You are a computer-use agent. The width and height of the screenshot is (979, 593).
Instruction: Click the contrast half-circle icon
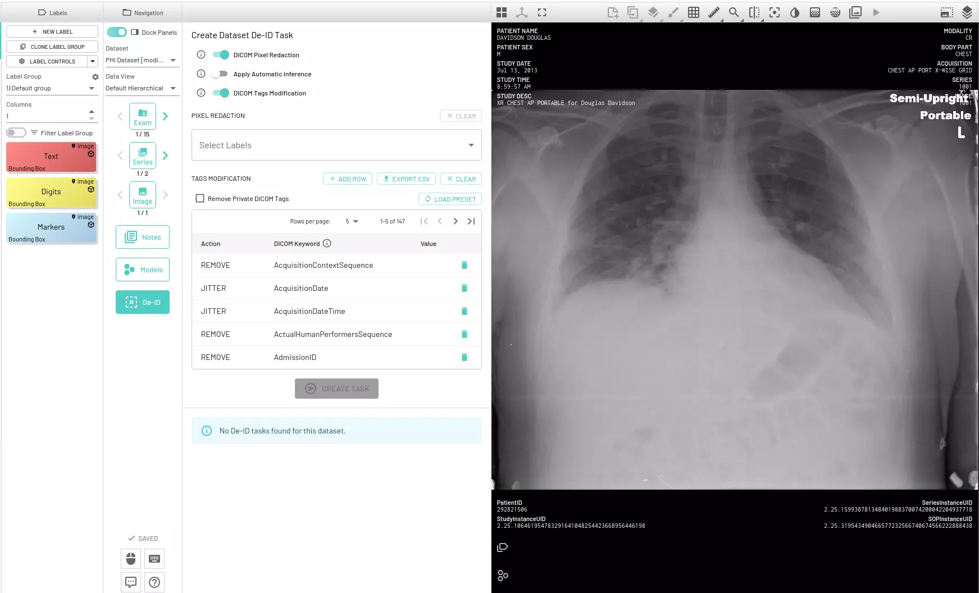click(795, 12)
